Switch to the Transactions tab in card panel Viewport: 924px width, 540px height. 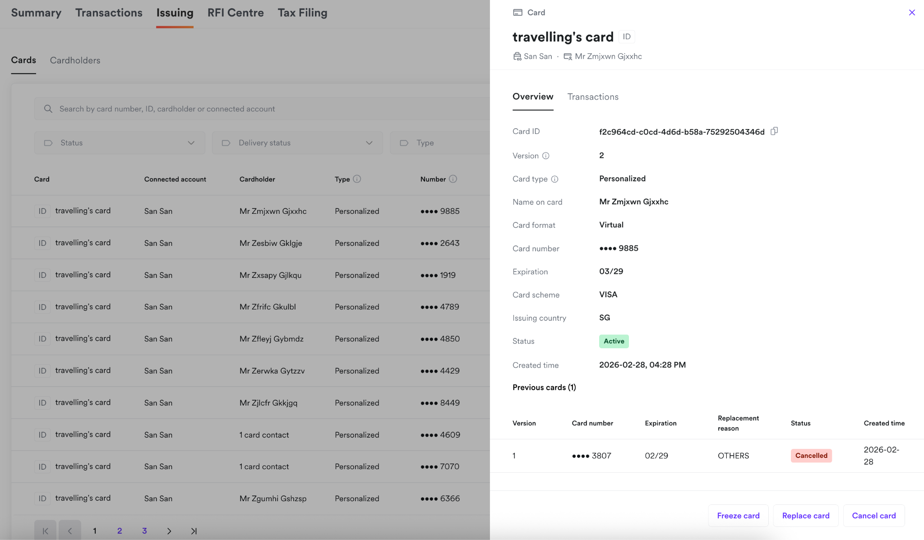pyautogui.click(x=593, y=97)
